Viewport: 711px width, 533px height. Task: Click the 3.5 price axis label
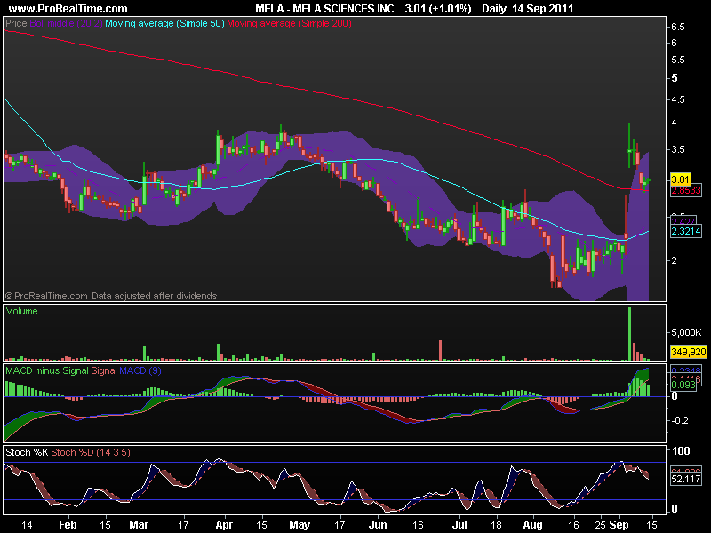677,149
